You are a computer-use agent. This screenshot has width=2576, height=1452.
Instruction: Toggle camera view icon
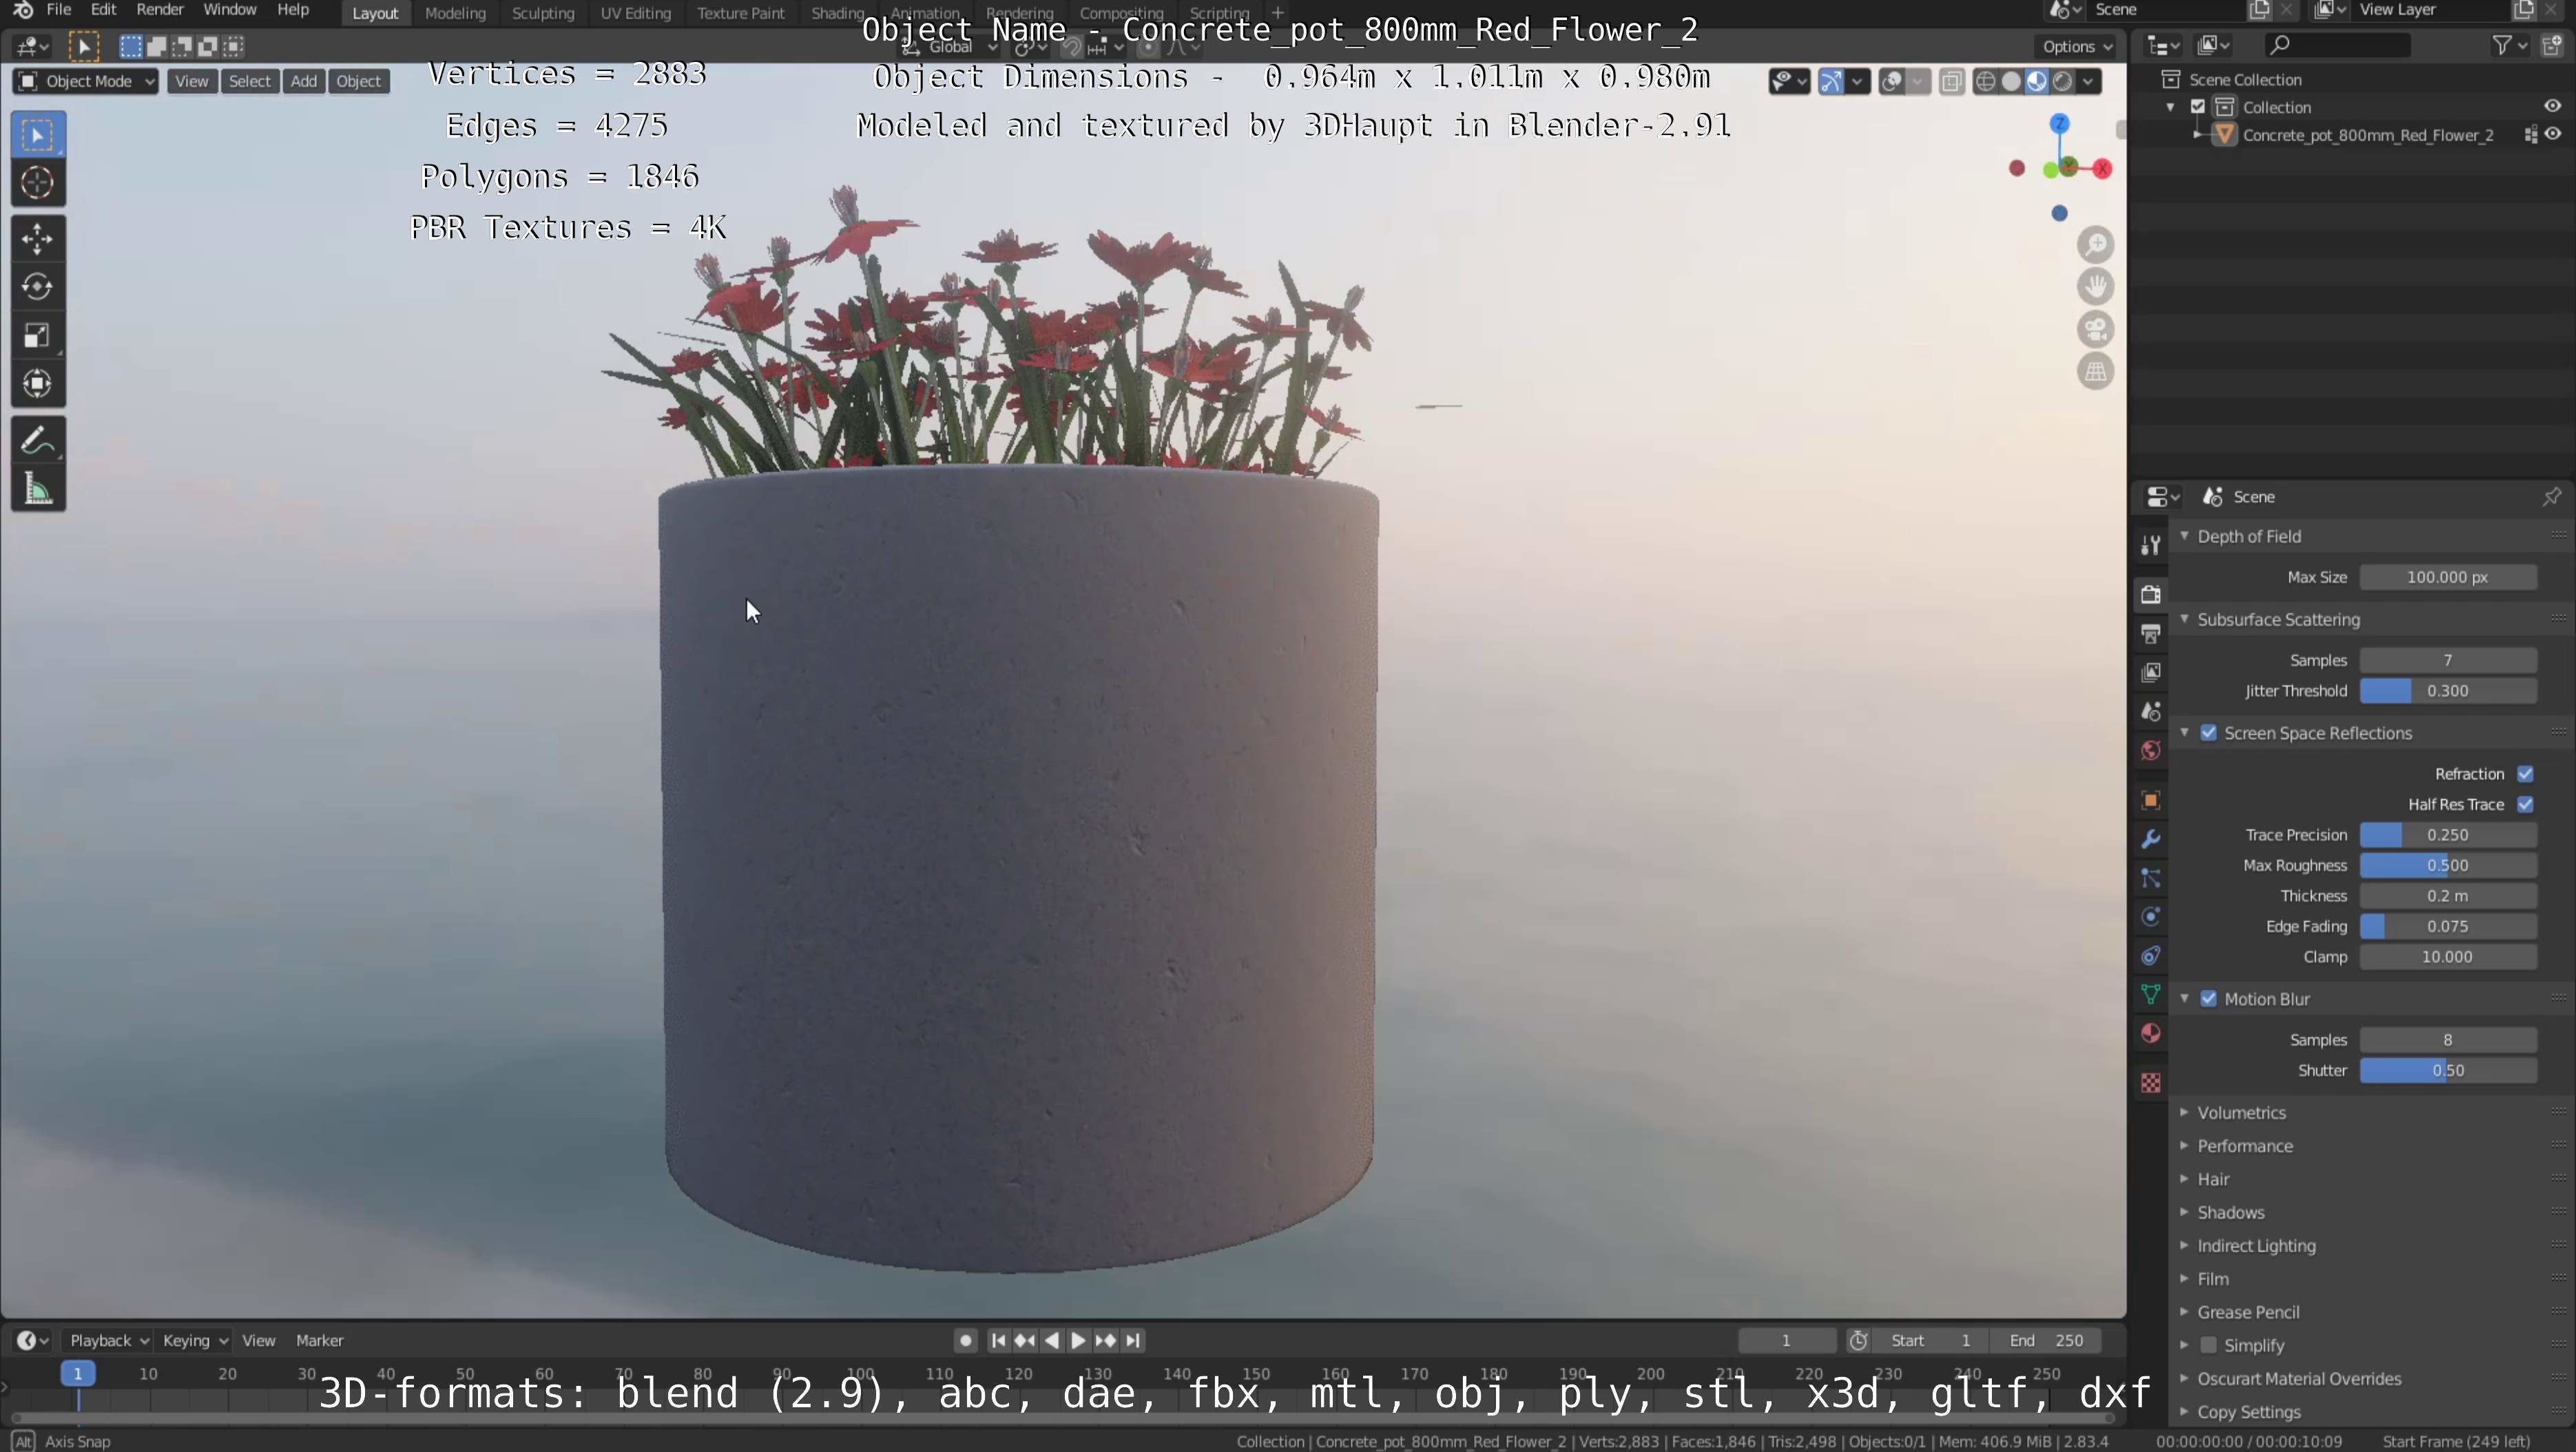[x=2095, y=329]
